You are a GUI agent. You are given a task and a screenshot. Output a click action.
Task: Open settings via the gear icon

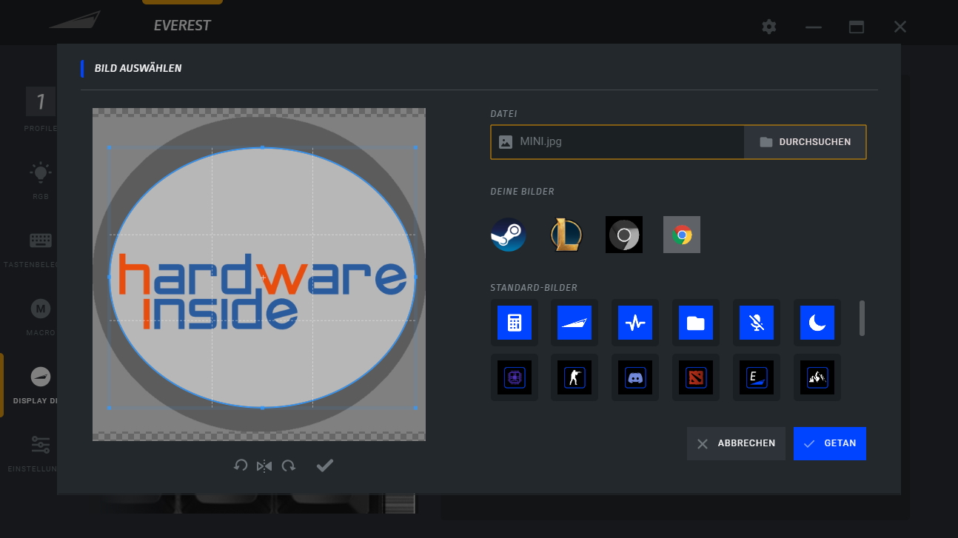pos(769,27)
